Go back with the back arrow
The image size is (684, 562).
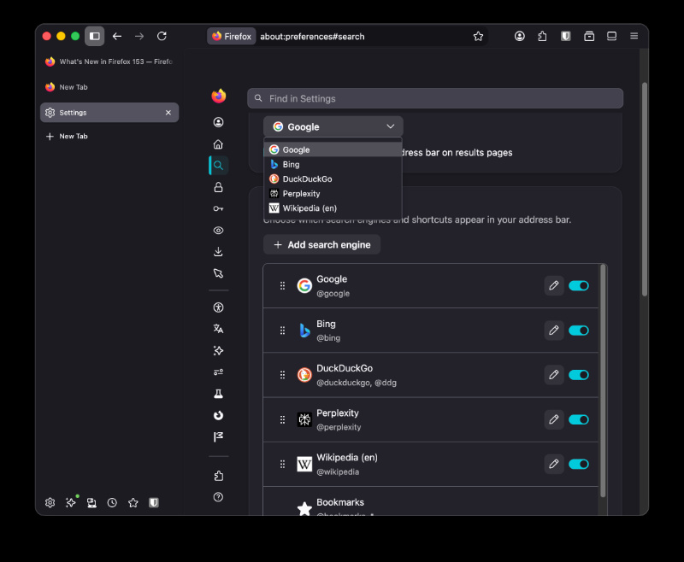(117, 36)
